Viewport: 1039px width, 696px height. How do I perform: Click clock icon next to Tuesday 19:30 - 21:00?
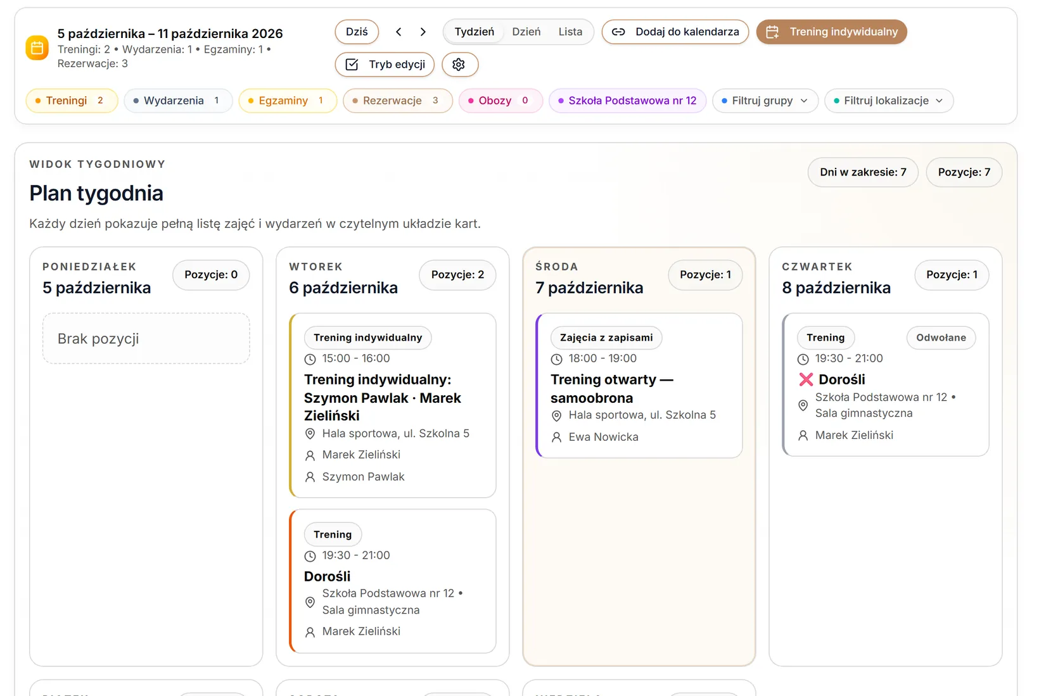pyautogui.click(x=310, y=556)
